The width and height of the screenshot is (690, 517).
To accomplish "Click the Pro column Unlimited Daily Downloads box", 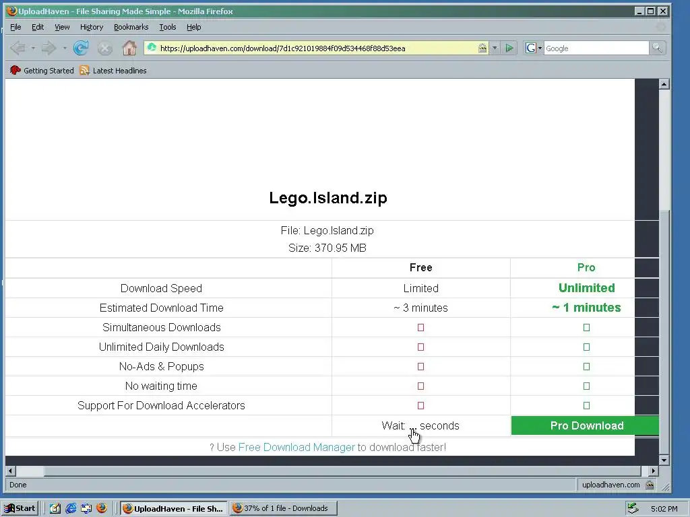I will [586, 347].
